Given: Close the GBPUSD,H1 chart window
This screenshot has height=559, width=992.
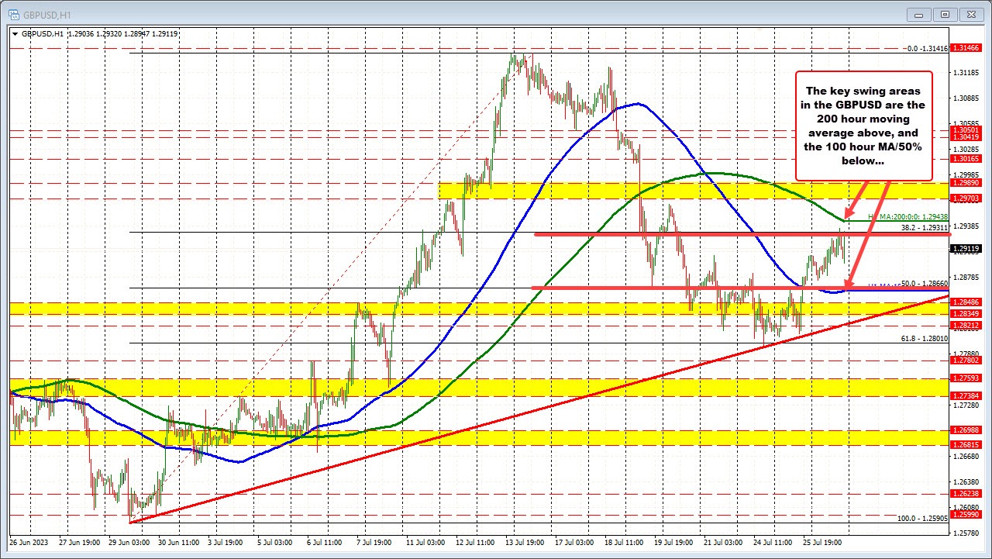Looking at the screenshot, I should point(971,14).
